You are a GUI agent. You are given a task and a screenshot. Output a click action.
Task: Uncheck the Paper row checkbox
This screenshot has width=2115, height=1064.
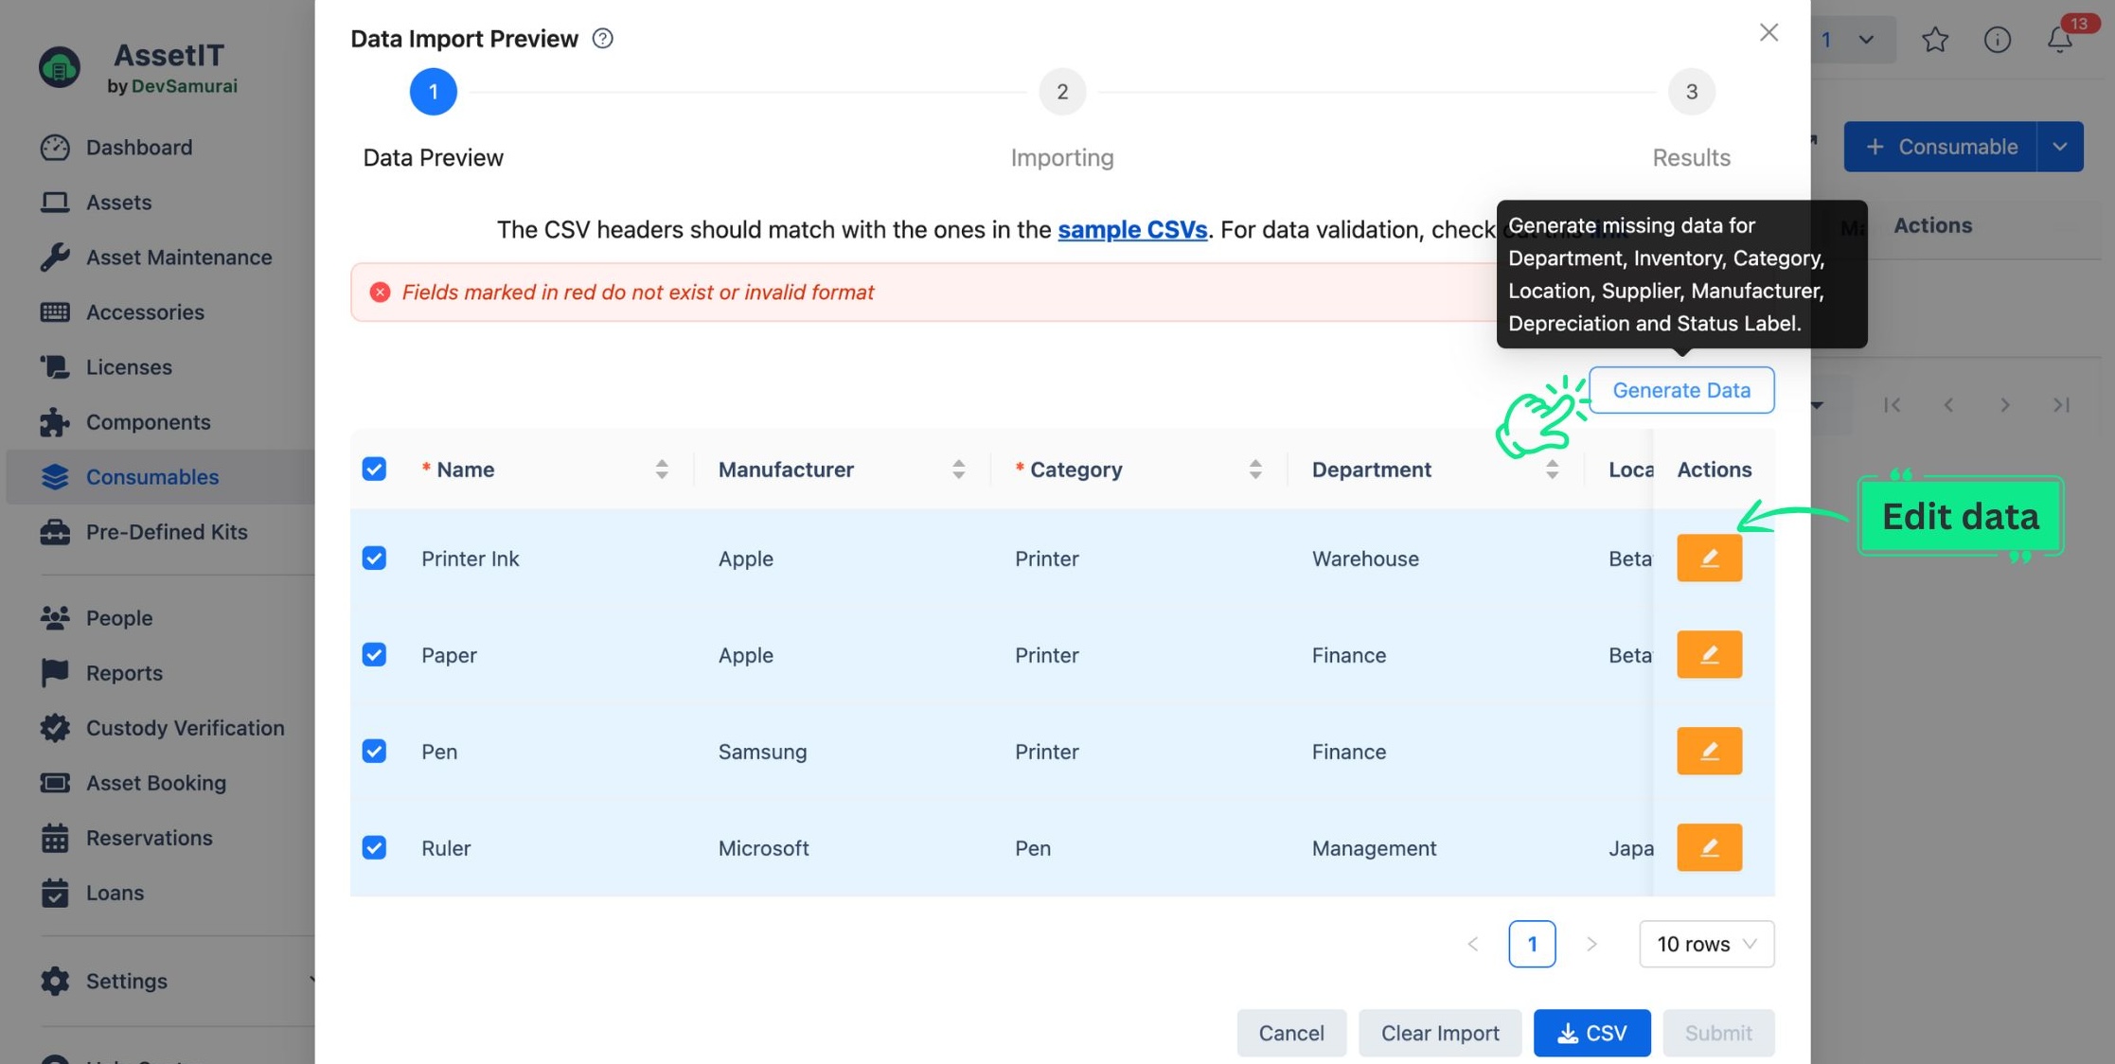pyautogui.click(x=374, y=654)
